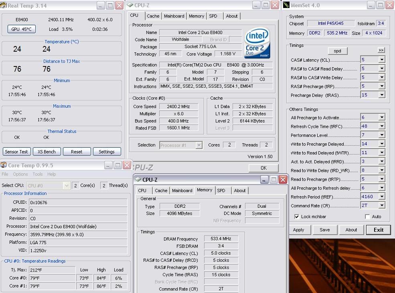Open the Read to Precharge (tRTP) dropdown
This screenshot has width=395, height=293.
coord(382,179)
